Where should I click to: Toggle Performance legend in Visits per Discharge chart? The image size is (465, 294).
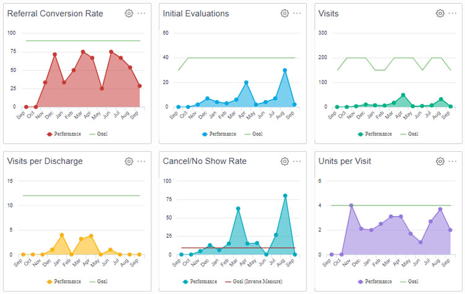point(64,281)
